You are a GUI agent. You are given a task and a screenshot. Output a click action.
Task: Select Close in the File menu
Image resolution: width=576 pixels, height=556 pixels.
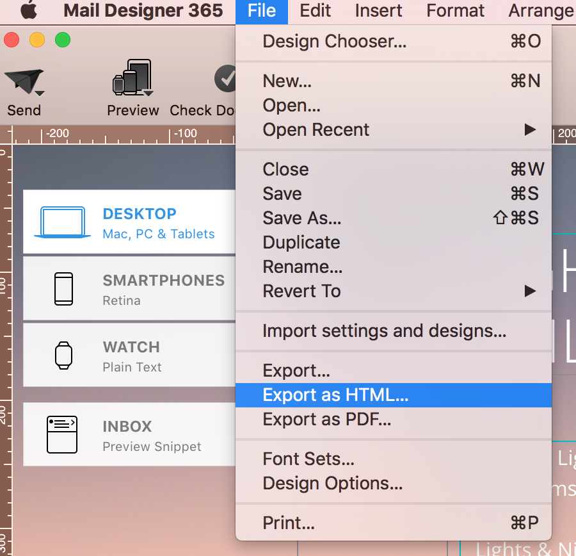[394, 169]
